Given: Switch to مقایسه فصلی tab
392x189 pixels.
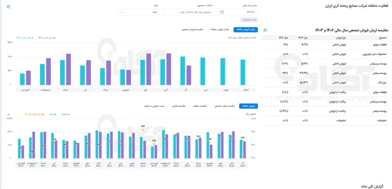Looking at the screenshot, I should [179, 106].
